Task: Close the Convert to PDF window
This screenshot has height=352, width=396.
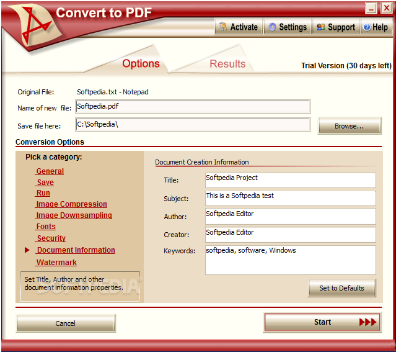Action: (387, 8)
